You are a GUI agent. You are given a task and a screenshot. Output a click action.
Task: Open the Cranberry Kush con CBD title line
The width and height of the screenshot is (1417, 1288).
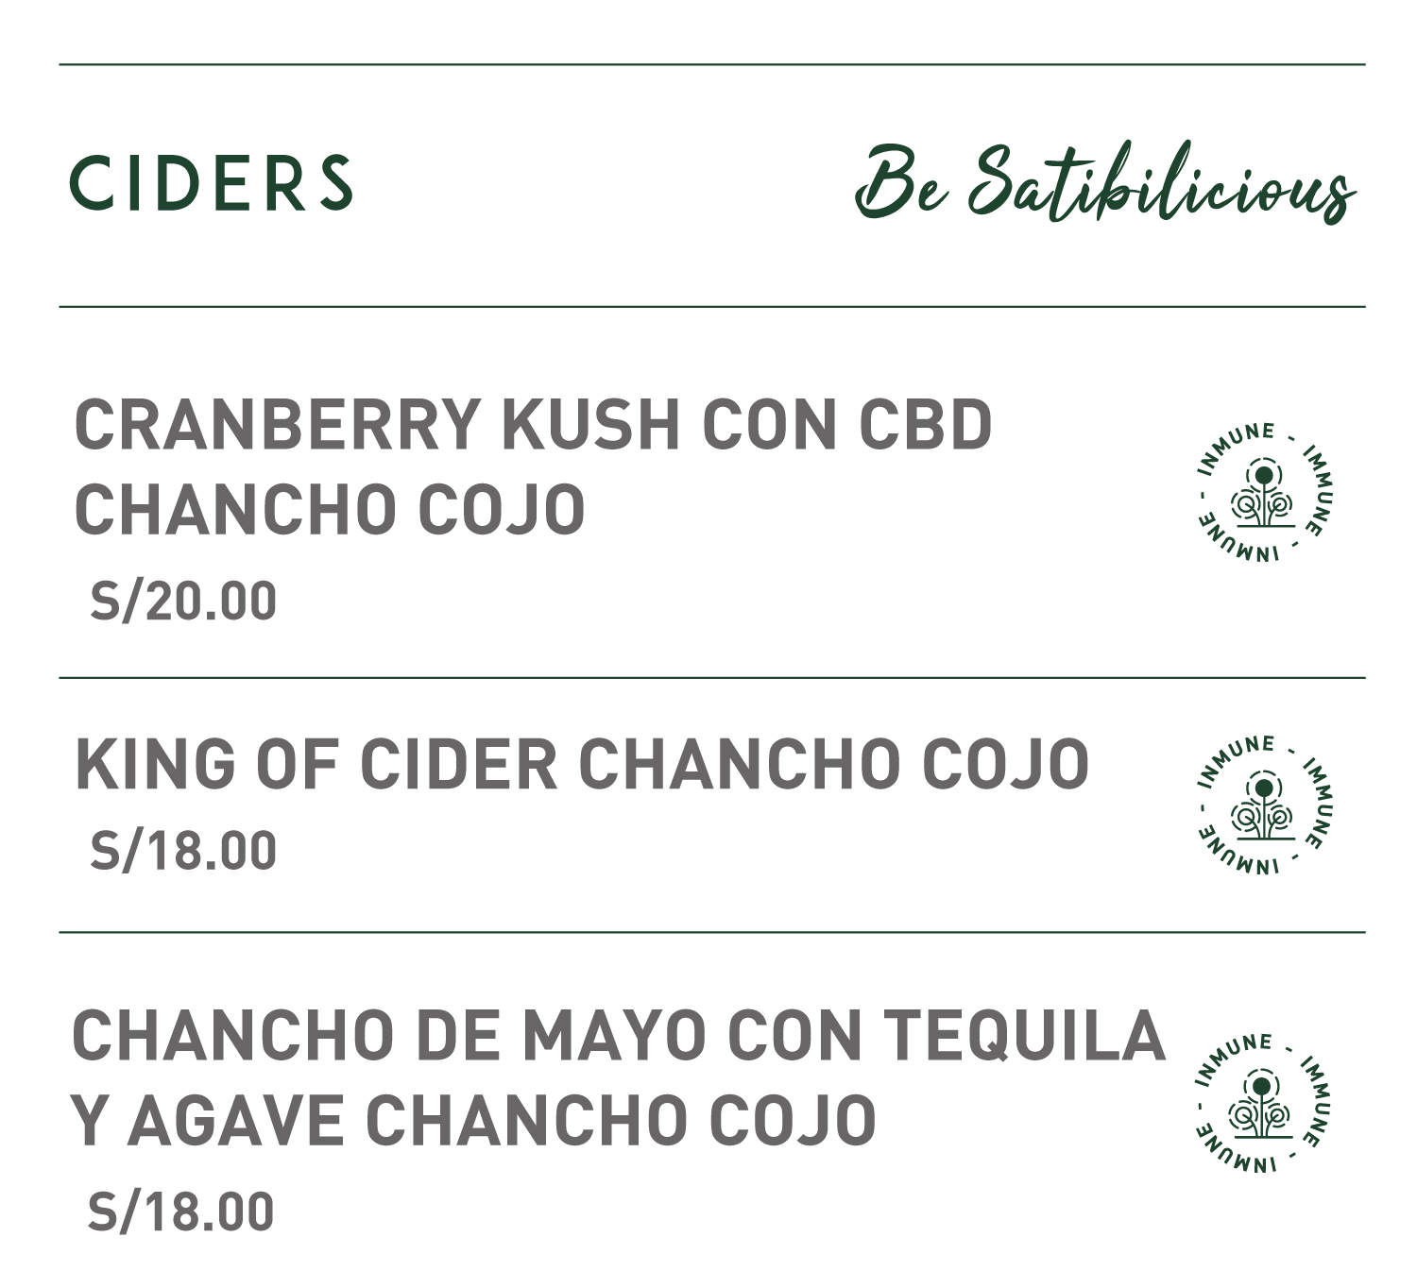pos(533,425)
